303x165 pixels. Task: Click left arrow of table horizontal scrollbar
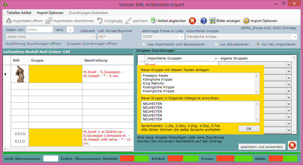coord(5,149)
